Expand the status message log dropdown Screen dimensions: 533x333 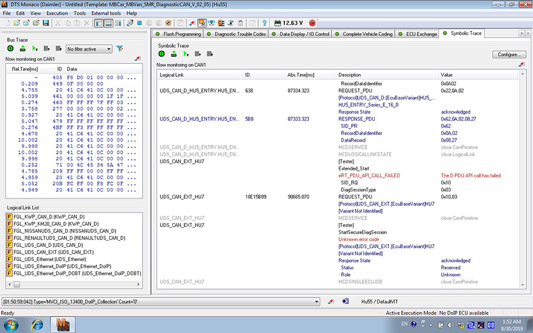tap(316, 301)
